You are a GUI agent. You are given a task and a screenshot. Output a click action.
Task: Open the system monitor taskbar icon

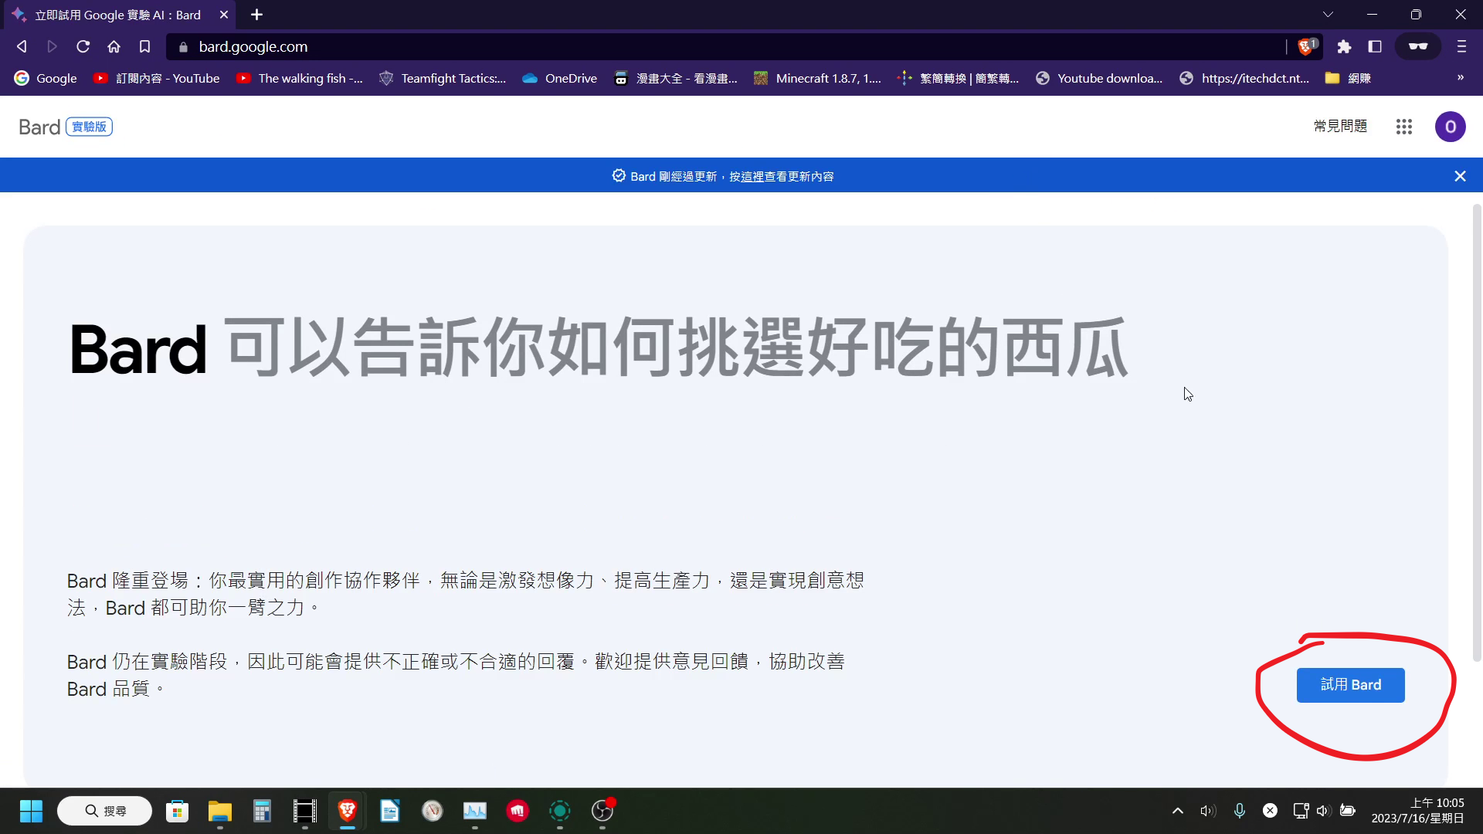point(474,811)
